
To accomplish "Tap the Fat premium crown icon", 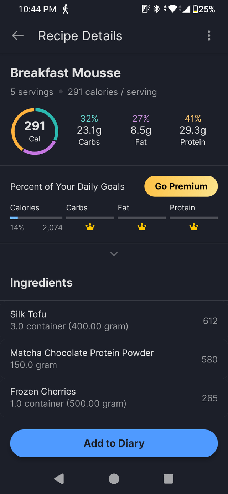I will point(142,227).
